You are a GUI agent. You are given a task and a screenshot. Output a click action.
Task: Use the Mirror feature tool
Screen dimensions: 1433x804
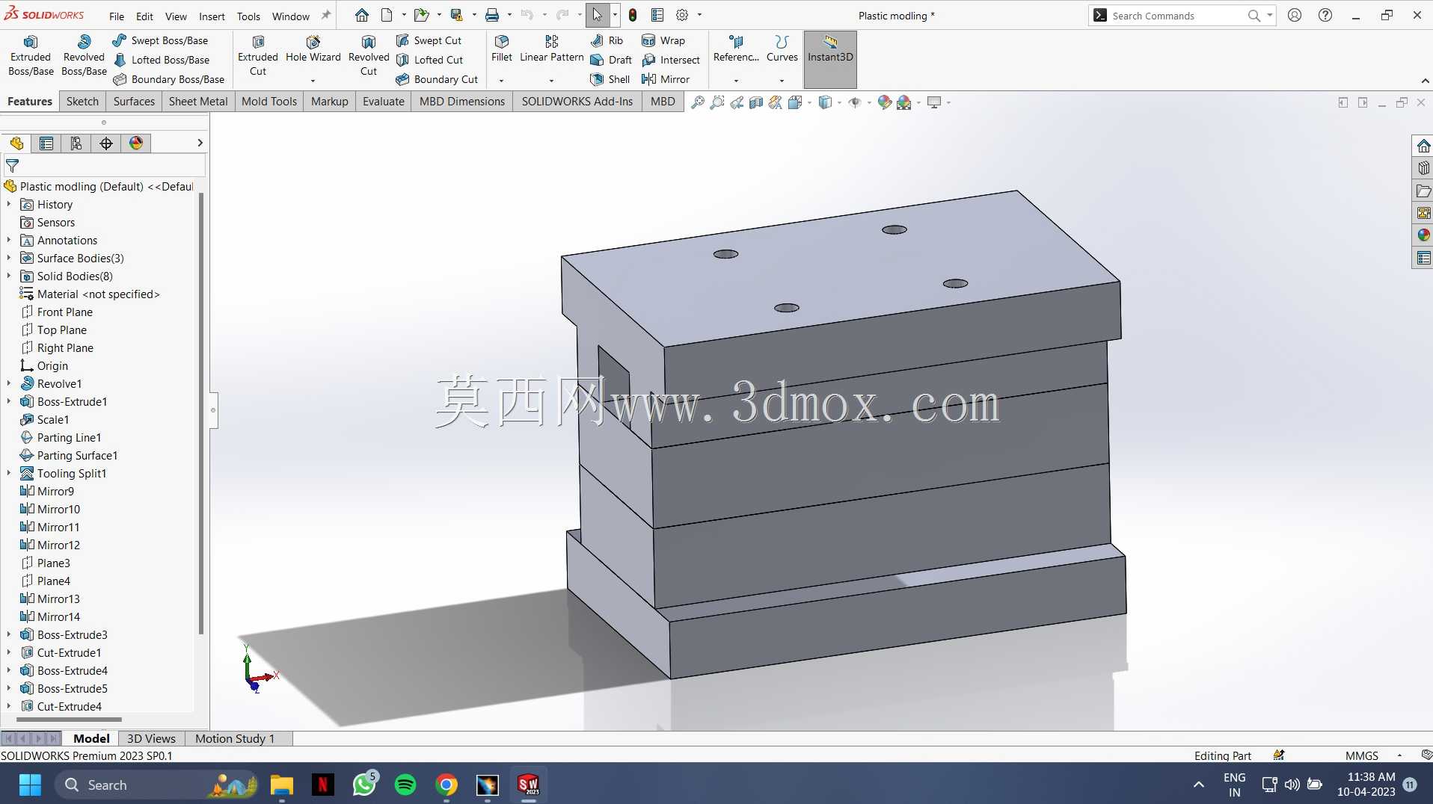(x=666, y=79)
